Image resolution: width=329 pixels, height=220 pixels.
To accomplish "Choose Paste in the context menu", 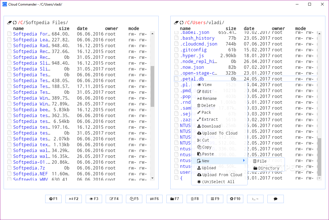I will [x=219, y=154].
